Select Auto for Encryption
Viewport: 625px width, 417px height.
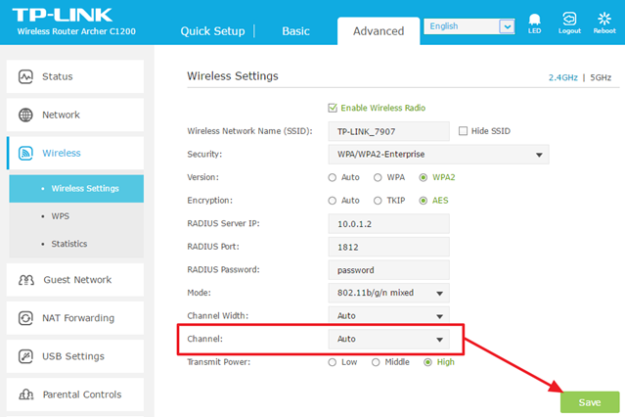[x=332, y=201]
